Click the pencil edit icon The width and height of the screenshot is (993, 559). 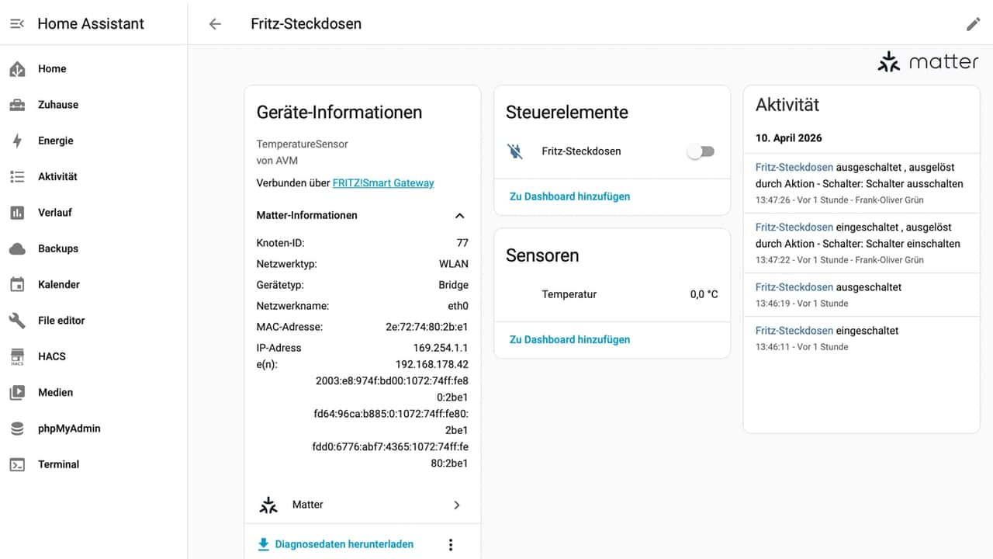(x=973, y=24)
